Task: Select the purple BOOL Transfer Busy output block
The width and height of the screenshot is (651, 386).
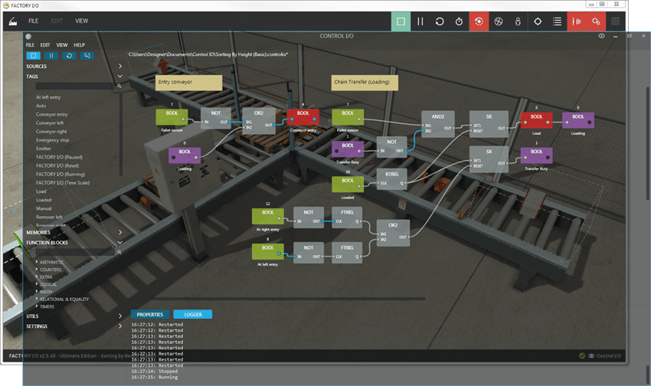Action: [x=536, y=155]
